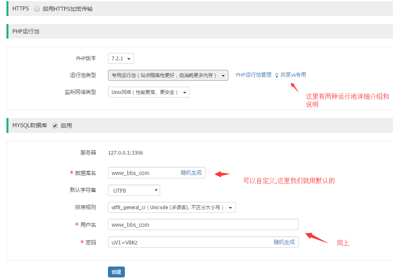Click the MYSQL数据库 section title
The width and height of the screenshot is (393, 279).
pos(30,126)
